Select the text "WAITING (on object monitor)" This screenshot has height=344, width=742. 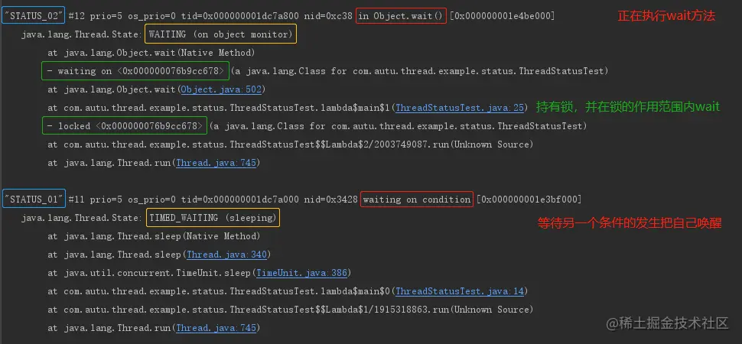point(220,34)
